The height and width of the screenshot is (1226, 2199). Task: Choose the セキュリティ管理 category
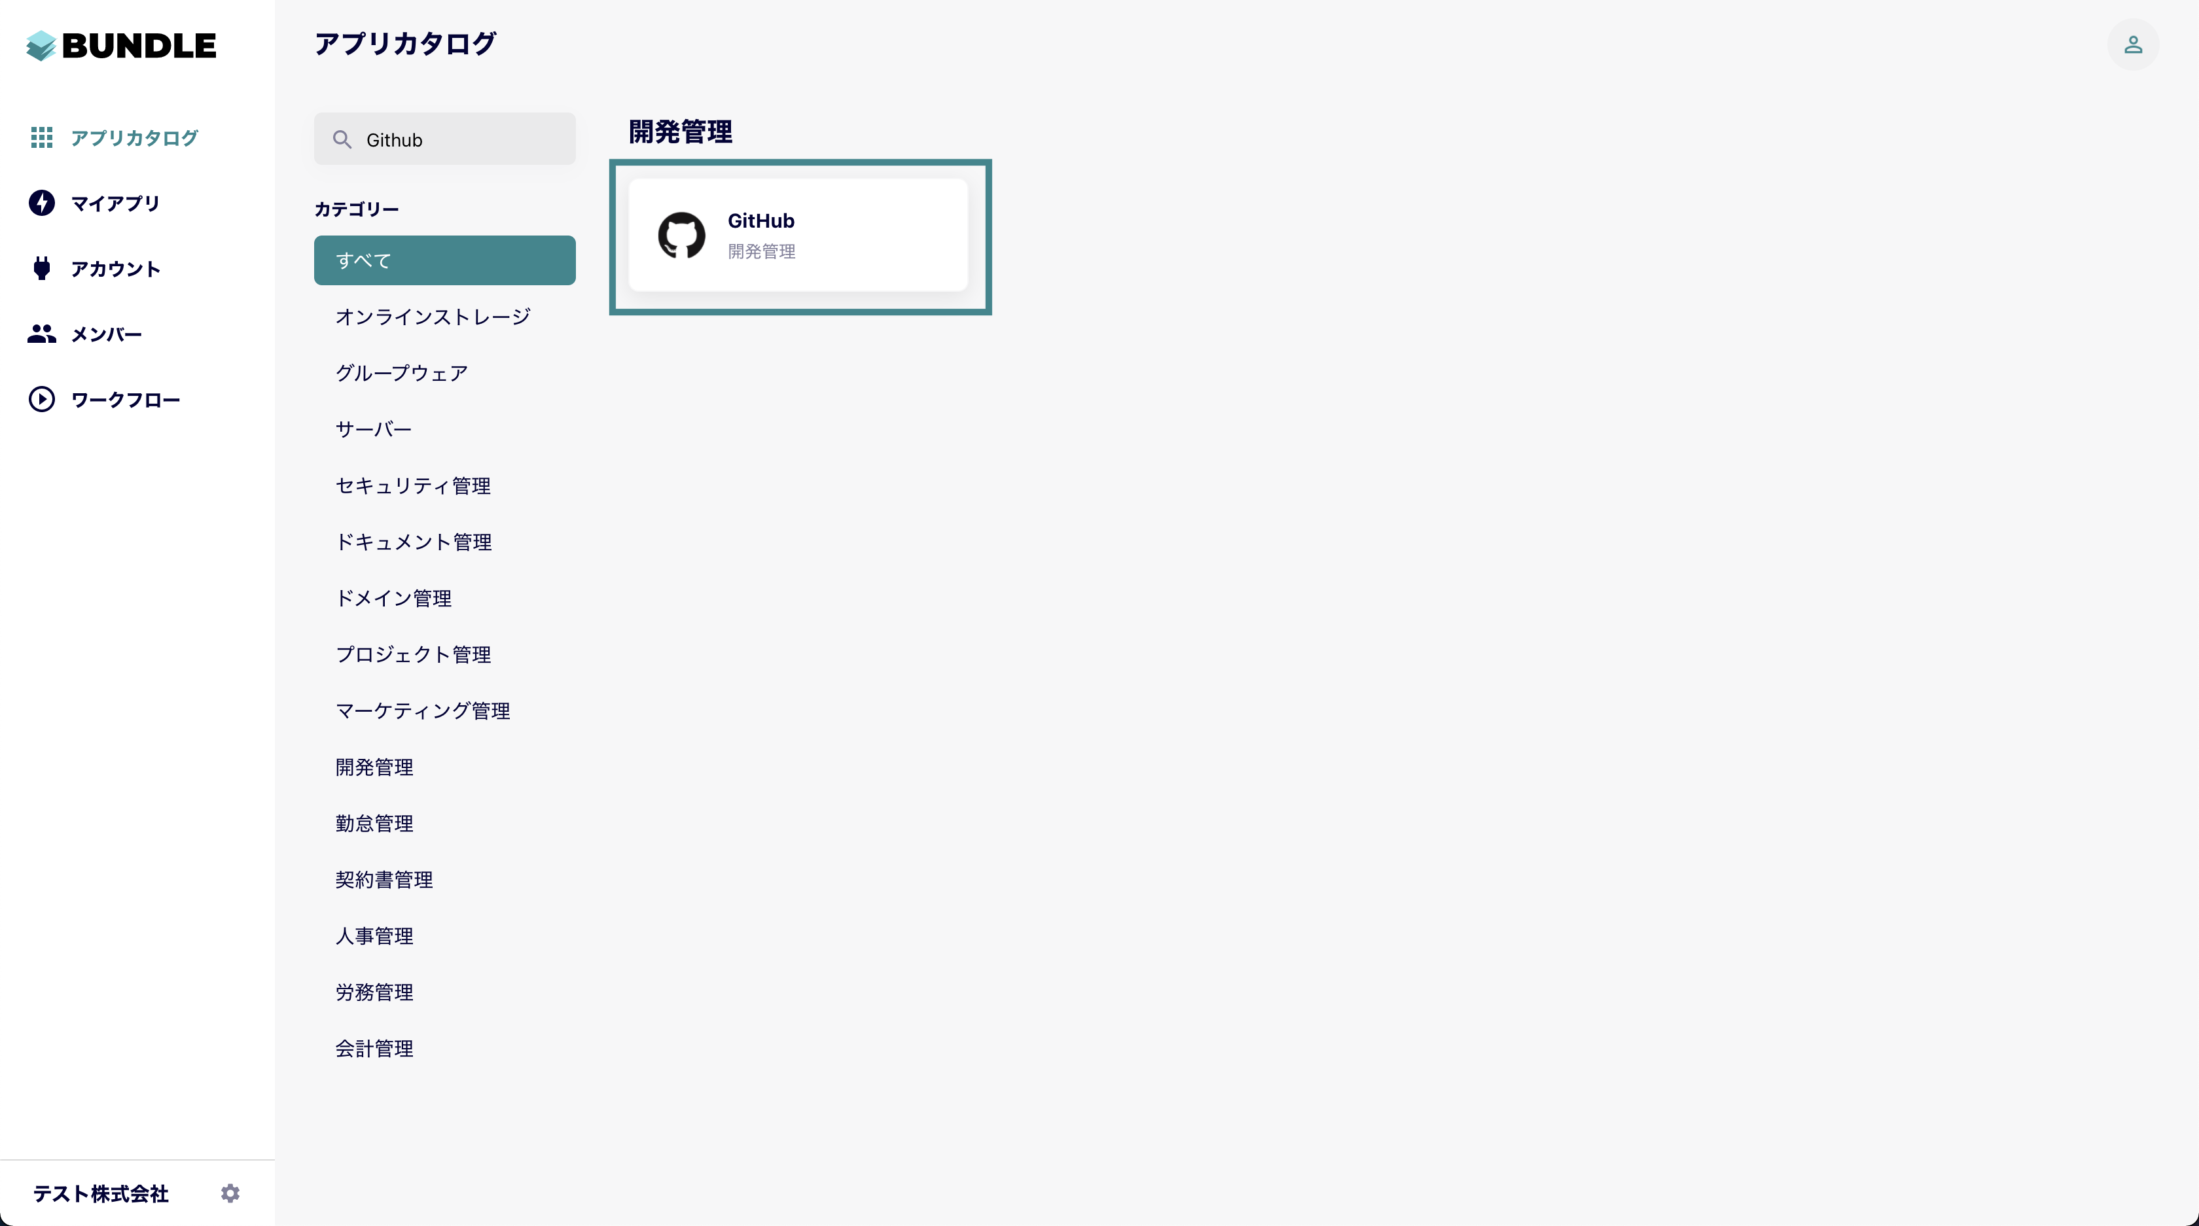point(413,485)
